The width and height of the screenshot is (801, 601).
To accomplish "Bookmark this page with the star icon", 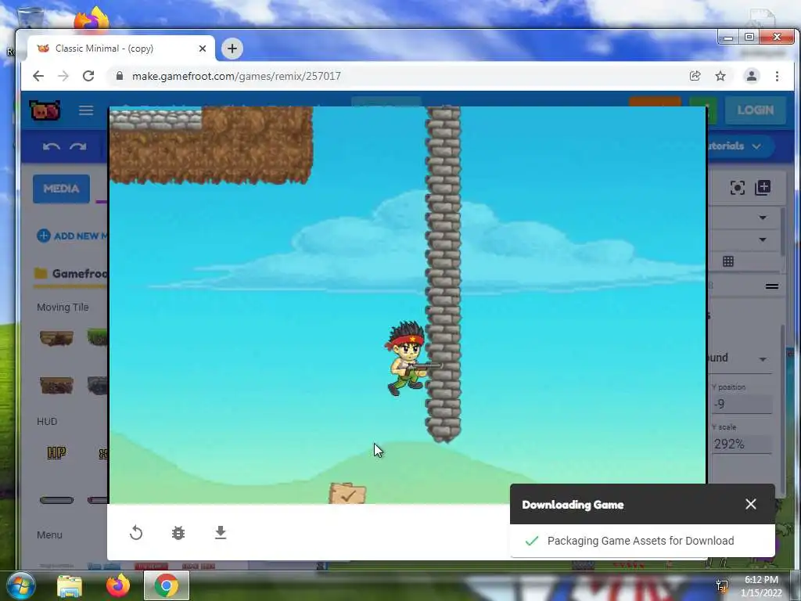I will pos(720,76).
